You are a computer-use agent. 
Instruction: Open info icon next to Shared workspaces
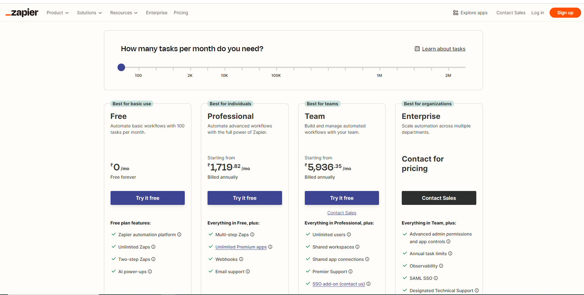click(357, 247)
